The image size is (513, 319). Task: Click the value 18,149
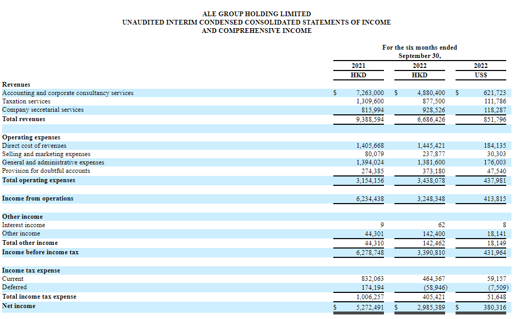[x=496, y=243]
